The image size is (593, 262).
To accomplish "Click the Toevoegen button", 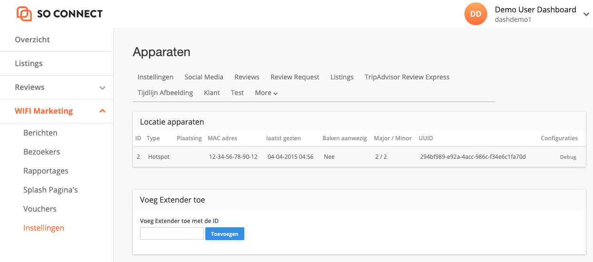I will [x=225, y=233].
